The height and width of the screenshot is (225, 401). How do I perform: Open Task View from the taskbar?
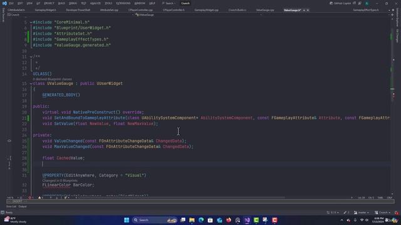[183, 220]
